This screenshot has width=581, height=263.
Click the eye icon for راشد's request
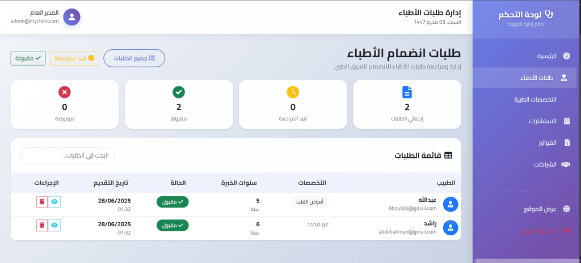point(54,225)
